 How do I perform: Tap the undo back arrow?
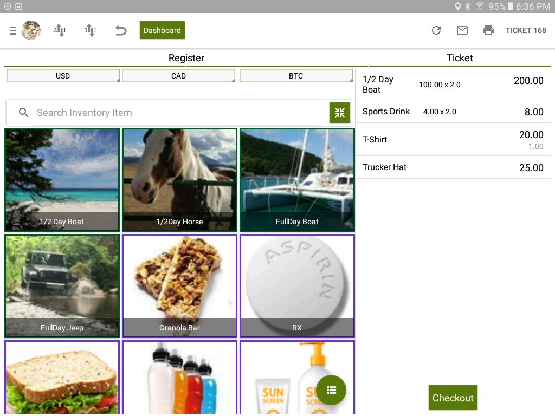(120, 30)
